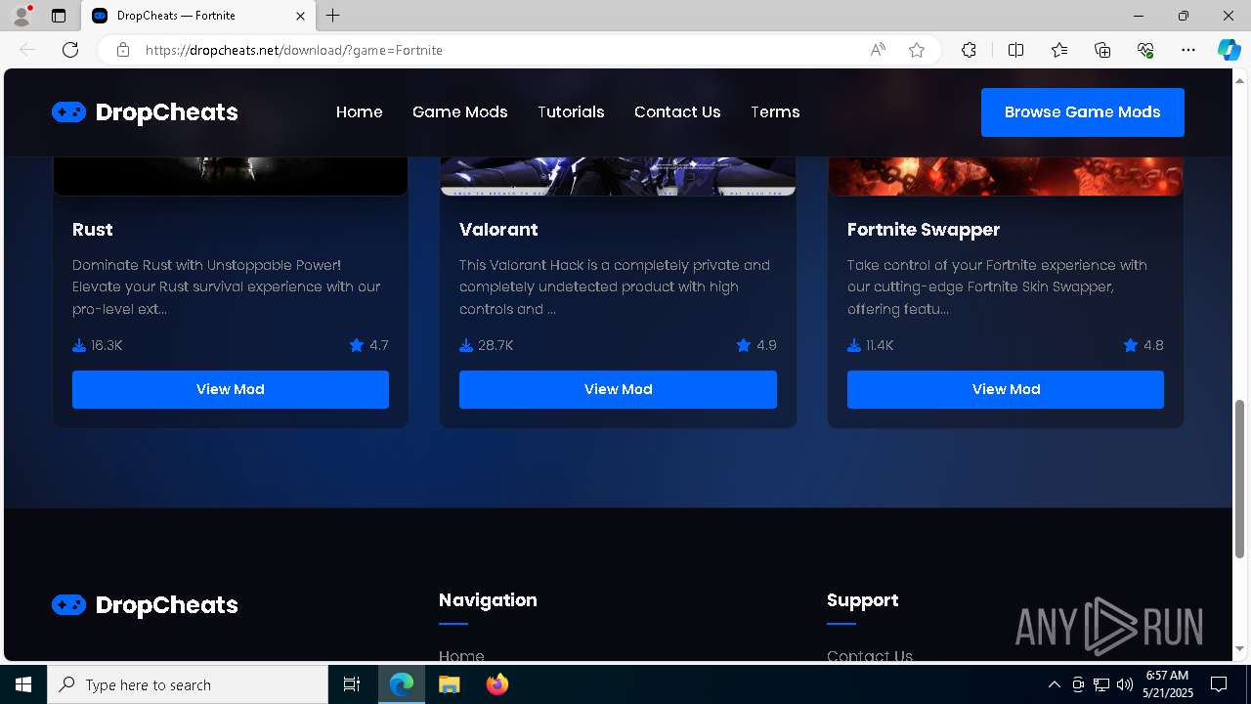Select the Fortnite Swapper mod title
This screenshot has height=704, width=1251.
[924, 230]
